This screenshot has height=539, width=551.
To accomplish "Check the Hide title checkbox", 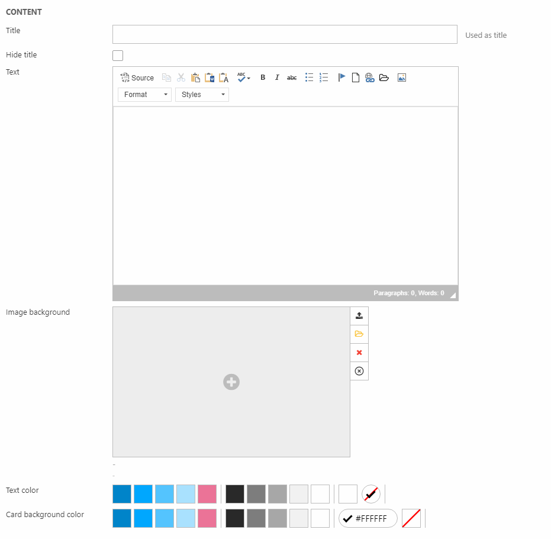I will coord(118,56).
